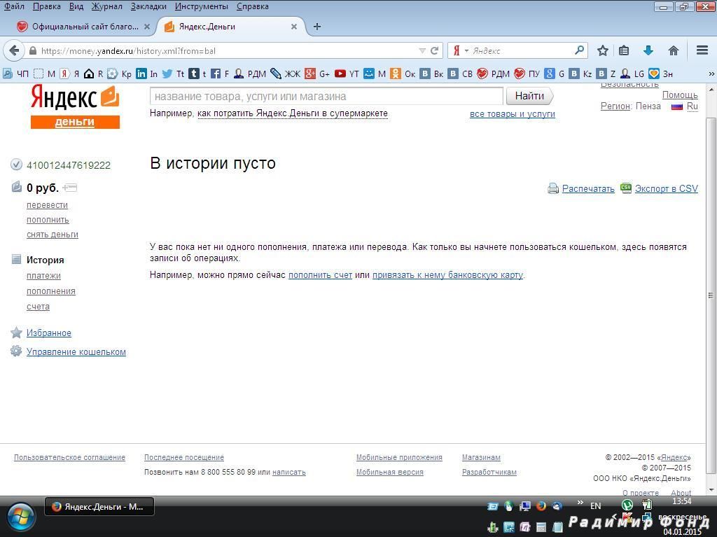Open the платежи history filter
Screen dimensions: 717x537
43,275
